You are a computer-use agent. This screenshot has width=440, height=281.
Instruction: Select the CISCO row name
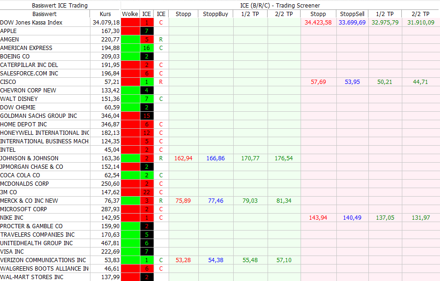(8, 82)
